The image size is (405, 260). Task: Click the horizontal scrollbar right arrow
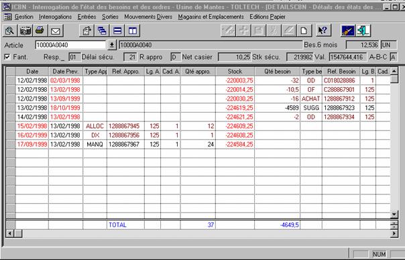click(394, 233)
